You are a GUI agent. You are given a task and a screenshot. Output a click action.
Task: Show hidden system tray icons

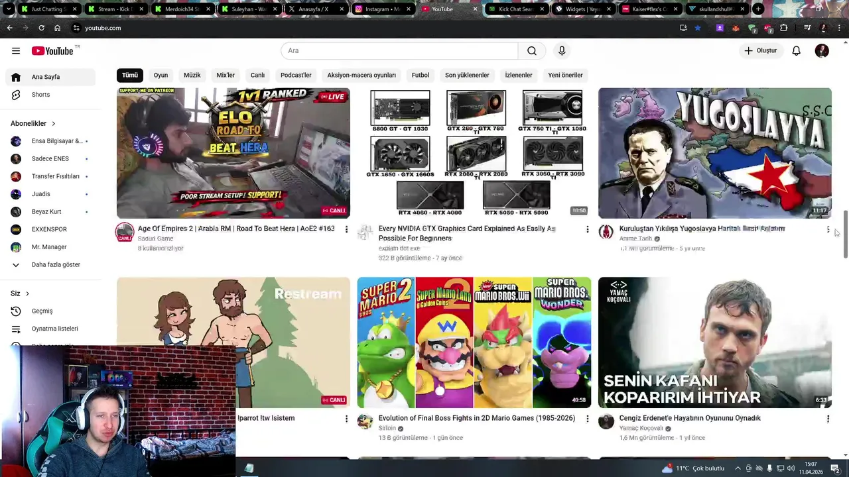click(738, 468)
